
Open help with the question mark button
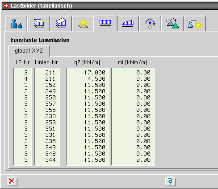[170, 181]
